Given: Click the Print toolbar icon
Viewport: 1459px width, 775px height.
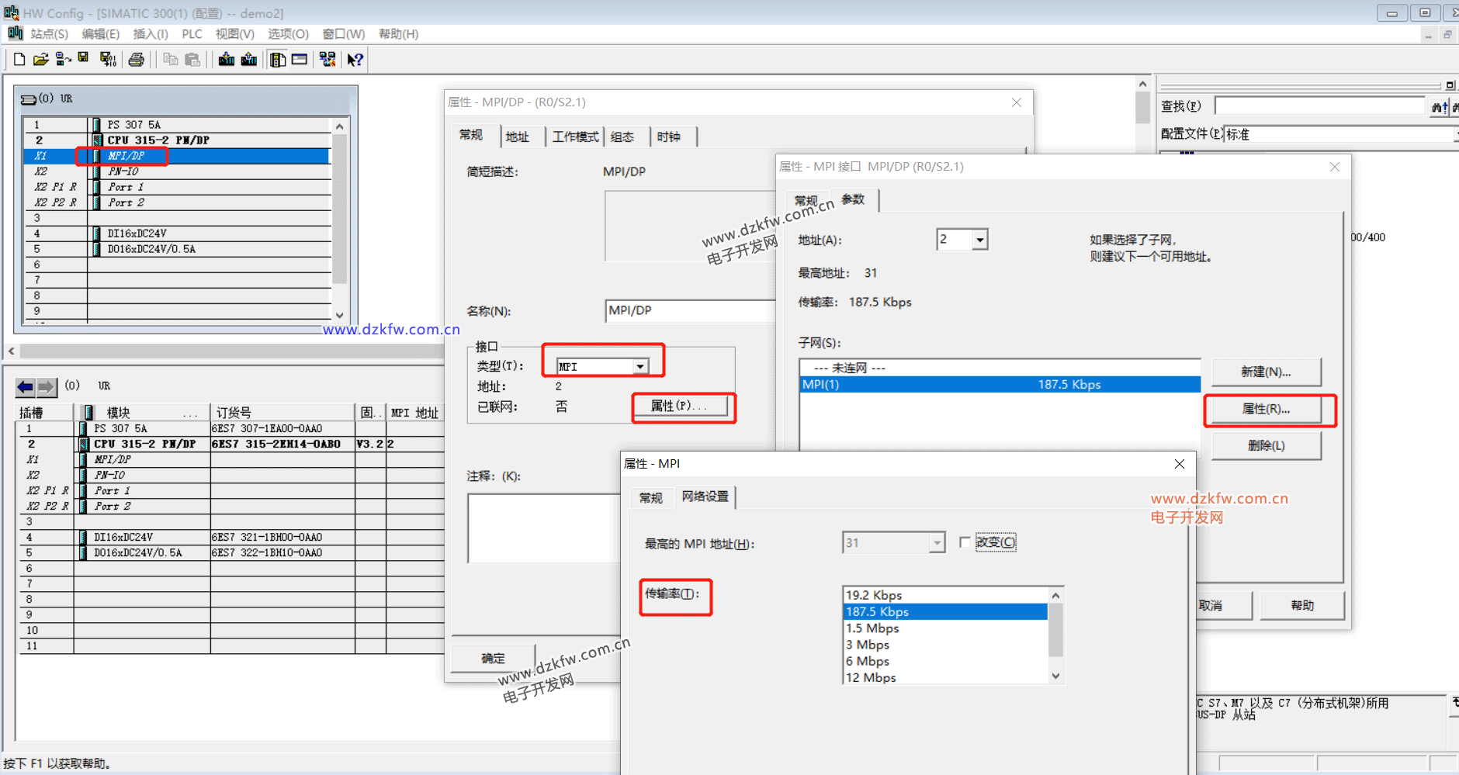Looking at the screenshot, I should (x=137, y=60).
